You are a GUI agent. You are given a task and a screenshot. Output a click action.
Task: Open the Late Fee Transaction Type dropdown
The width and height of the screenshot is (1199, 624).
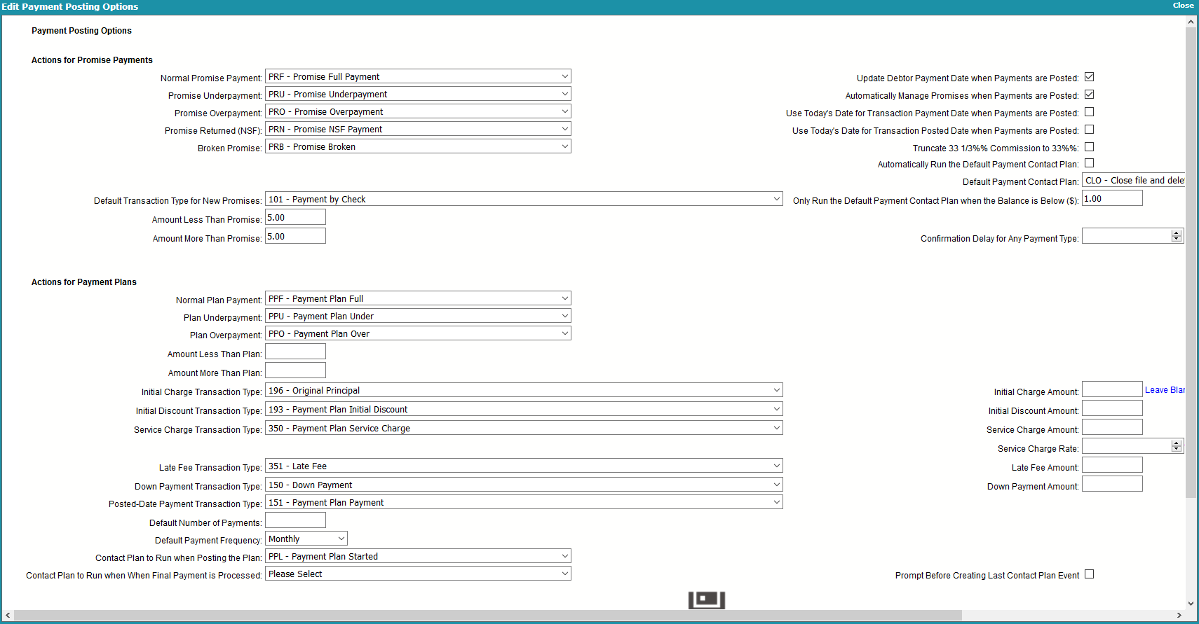click(524, 466)
